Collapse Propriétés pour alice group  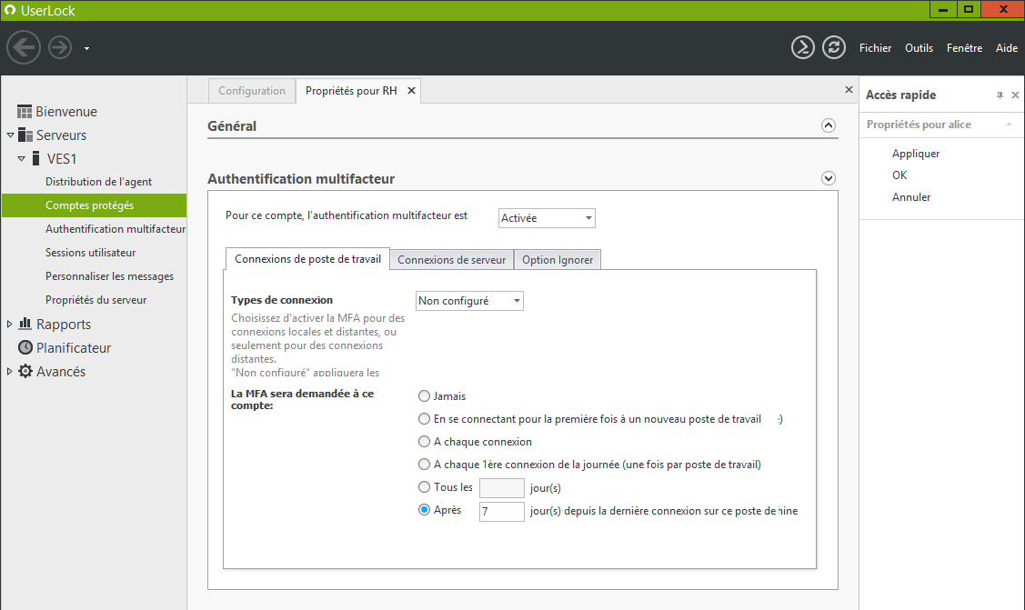pyautogui.click(x=1009, y=124)
